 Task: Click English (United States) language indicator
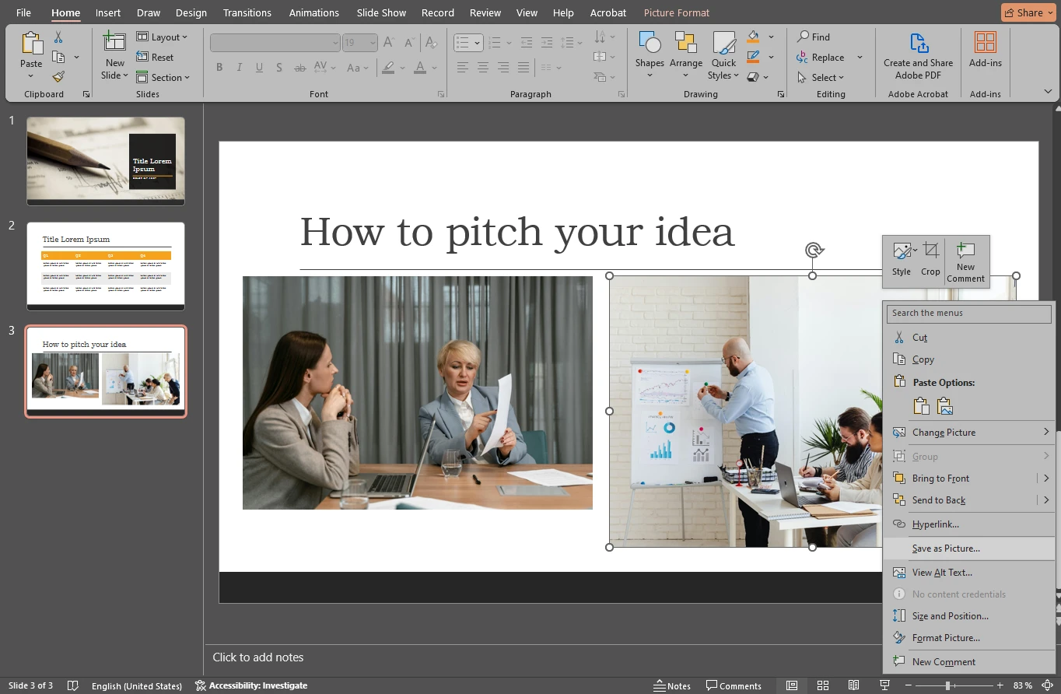tap(136, 685)
